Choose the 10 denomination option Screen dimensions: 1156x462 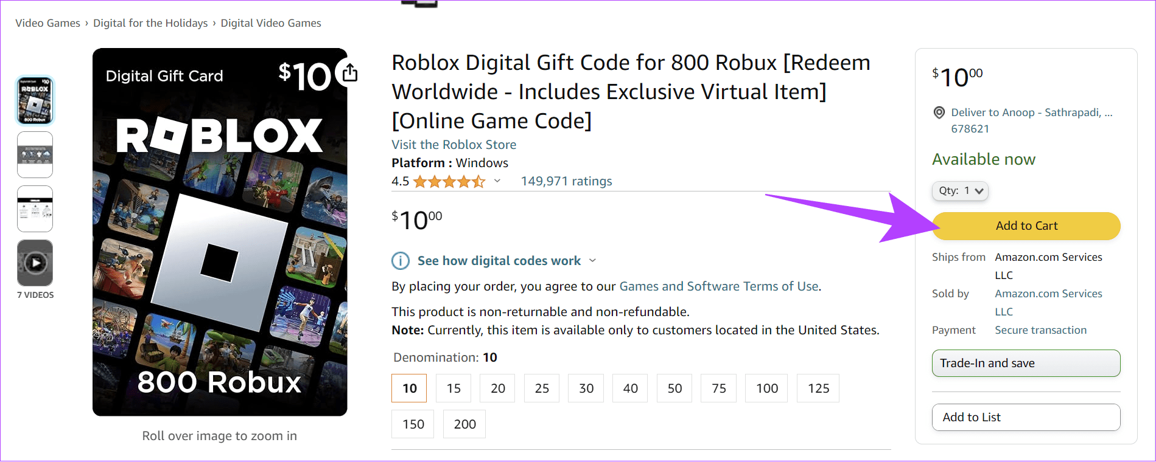409,388
